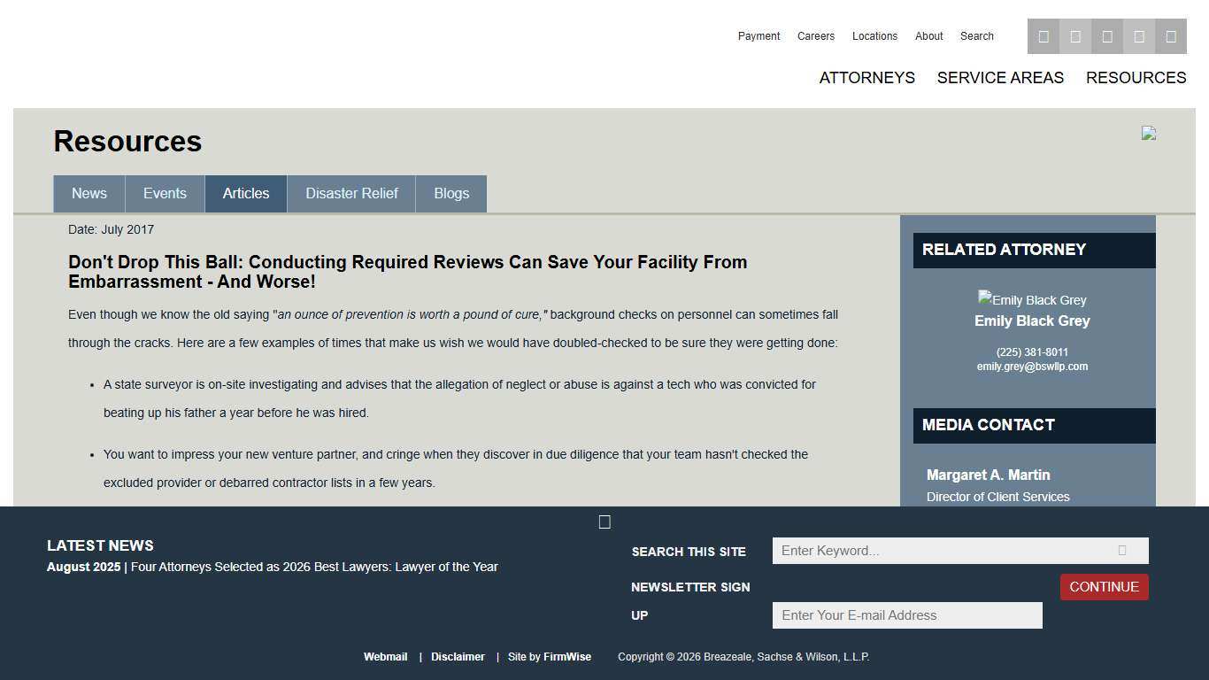This screenshot has width=1209, height=680.
Task: Open the Events tab
Action: coord(165,193)
